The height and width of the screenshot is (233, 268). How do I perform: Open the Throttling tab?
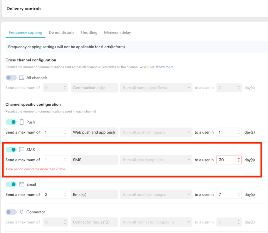89,32
